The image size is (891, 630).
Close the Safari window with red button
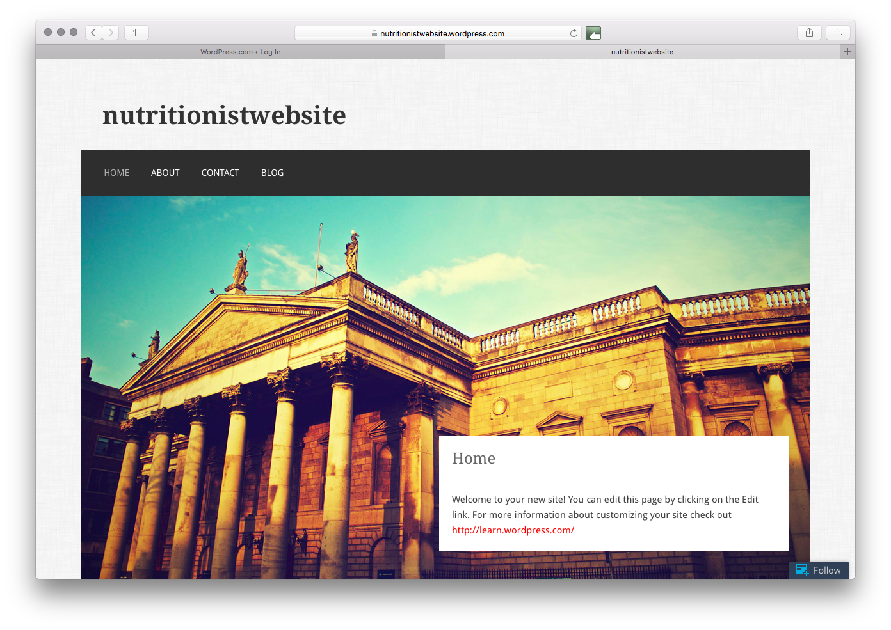point(48,32)
